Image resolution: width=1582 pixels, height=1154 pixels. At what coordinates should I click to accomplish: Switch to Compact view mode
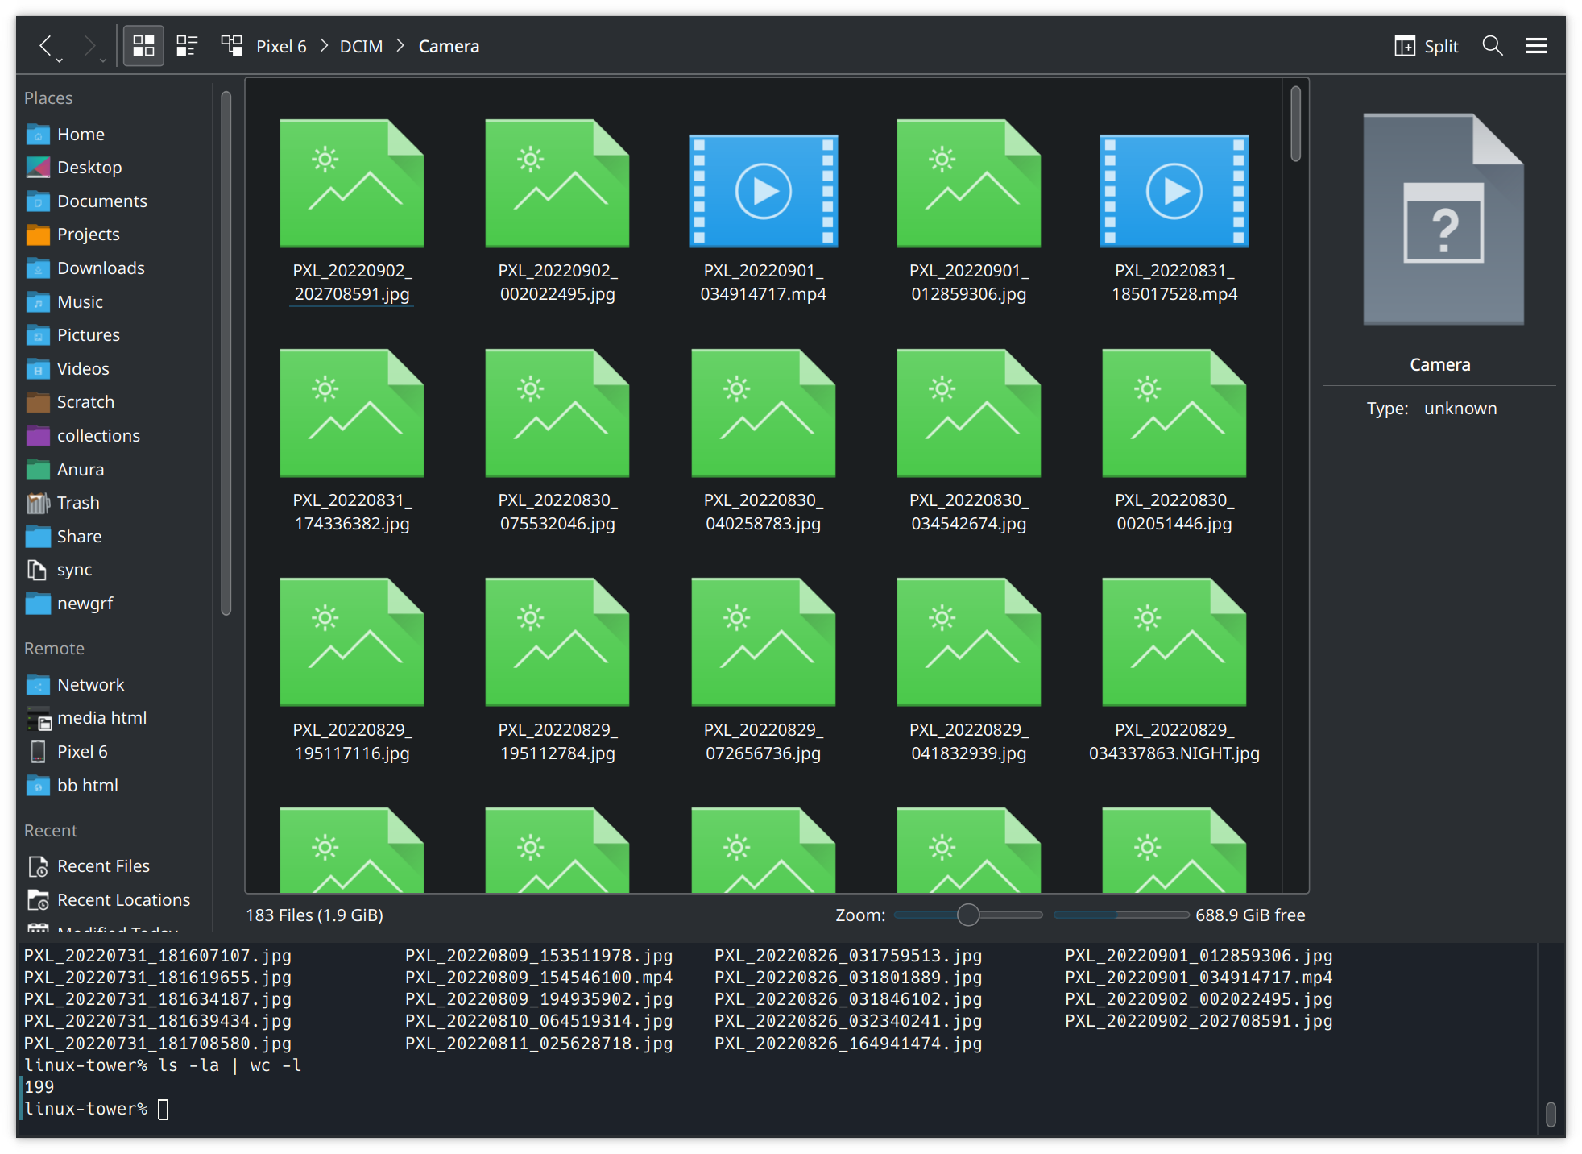point(187,46)
